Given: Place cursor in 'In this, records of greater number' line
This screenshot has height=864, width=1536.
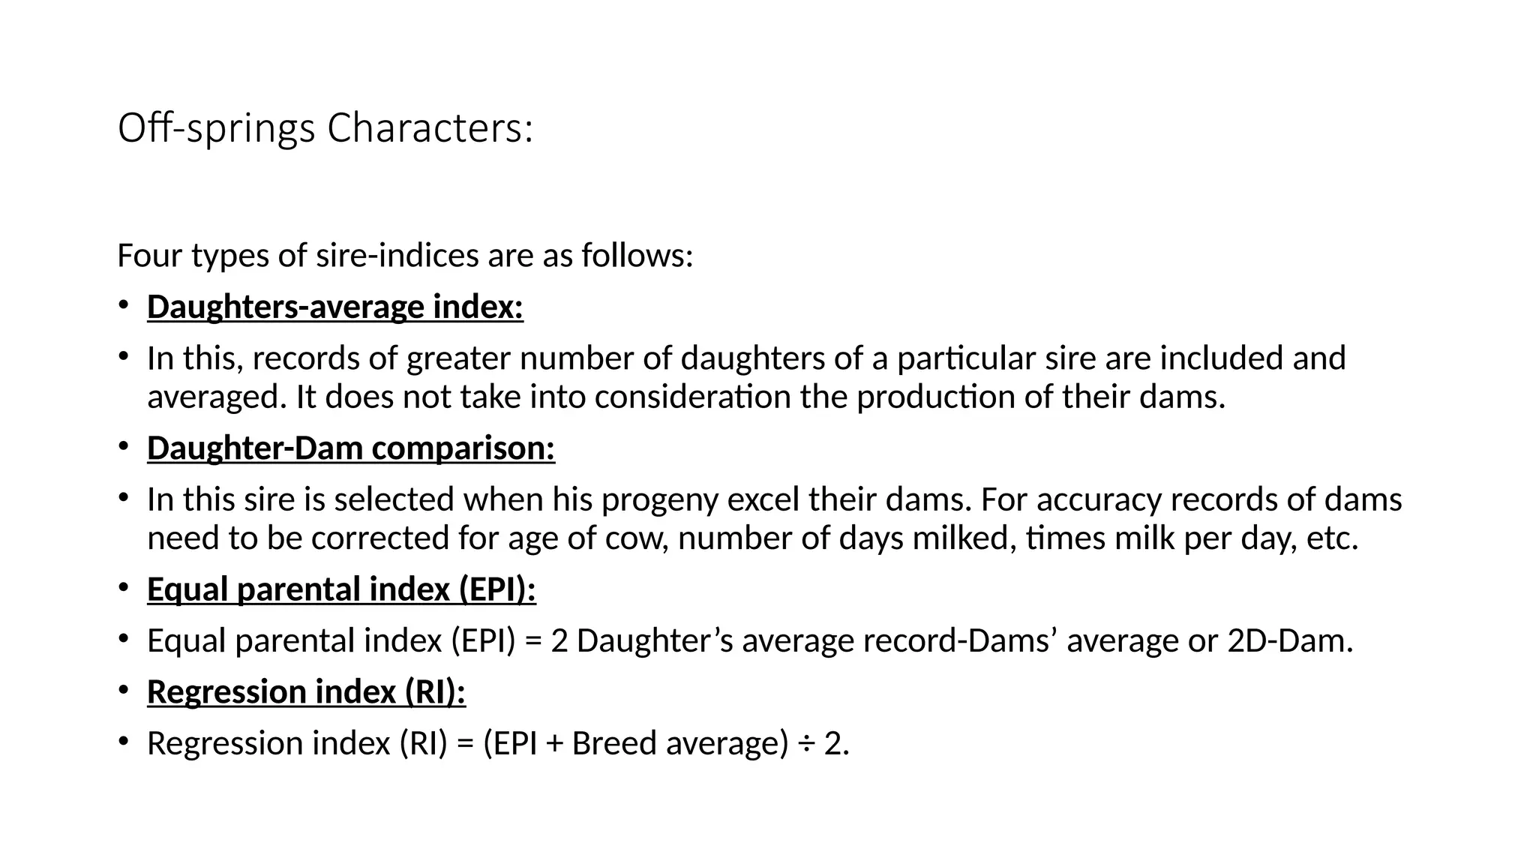Looking at the screenshot, I should (x=746, y=358).
